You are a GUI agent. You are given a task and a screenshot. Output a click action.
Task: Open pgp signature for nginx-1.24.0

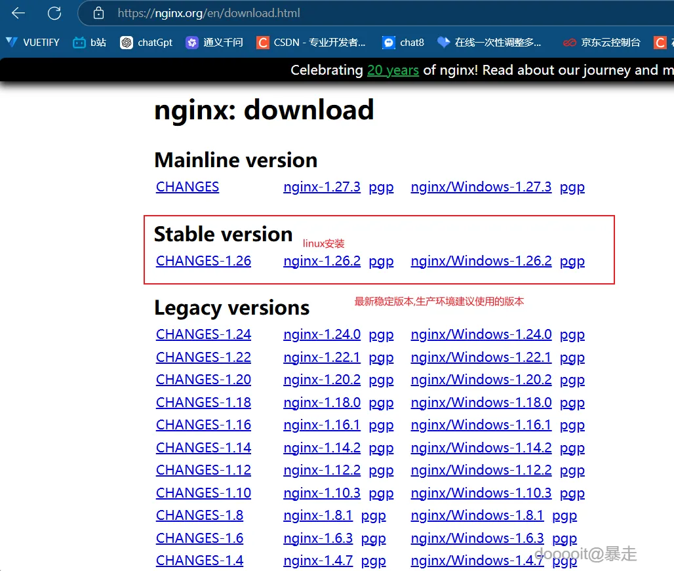click(382, 335)
